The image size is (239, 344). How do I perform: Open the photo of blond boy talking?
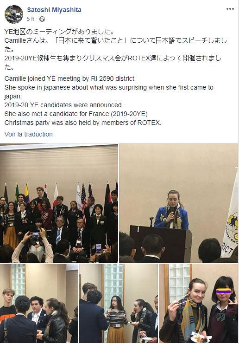[x=39, y=304]
